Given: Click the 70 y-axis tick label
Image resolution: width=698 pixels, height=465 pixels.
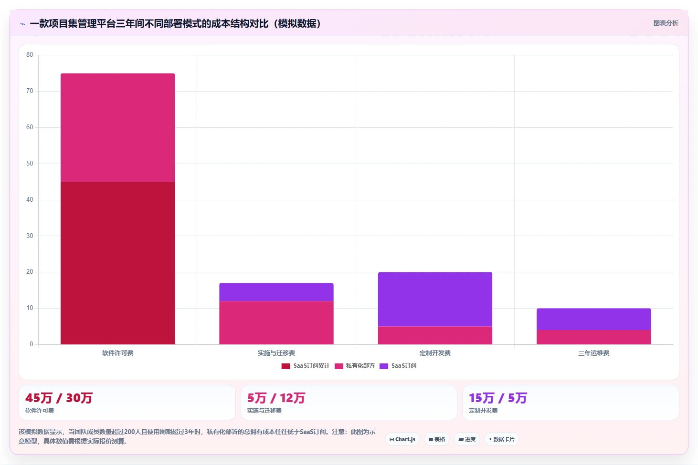Looking at the screenshot, I should click(30, 91).
